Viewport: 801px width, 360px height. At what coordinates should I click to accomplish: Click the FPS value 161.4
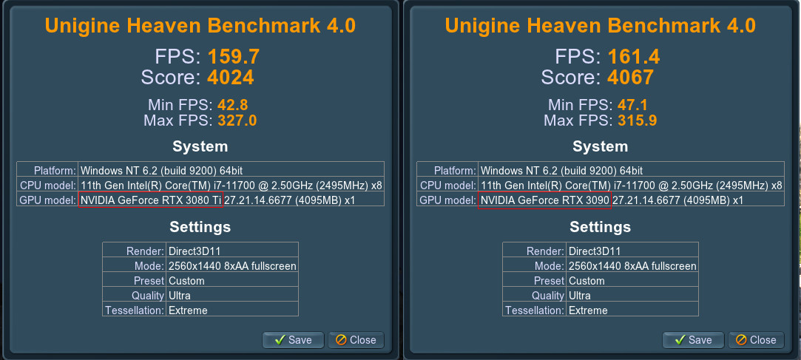point(633,56)
